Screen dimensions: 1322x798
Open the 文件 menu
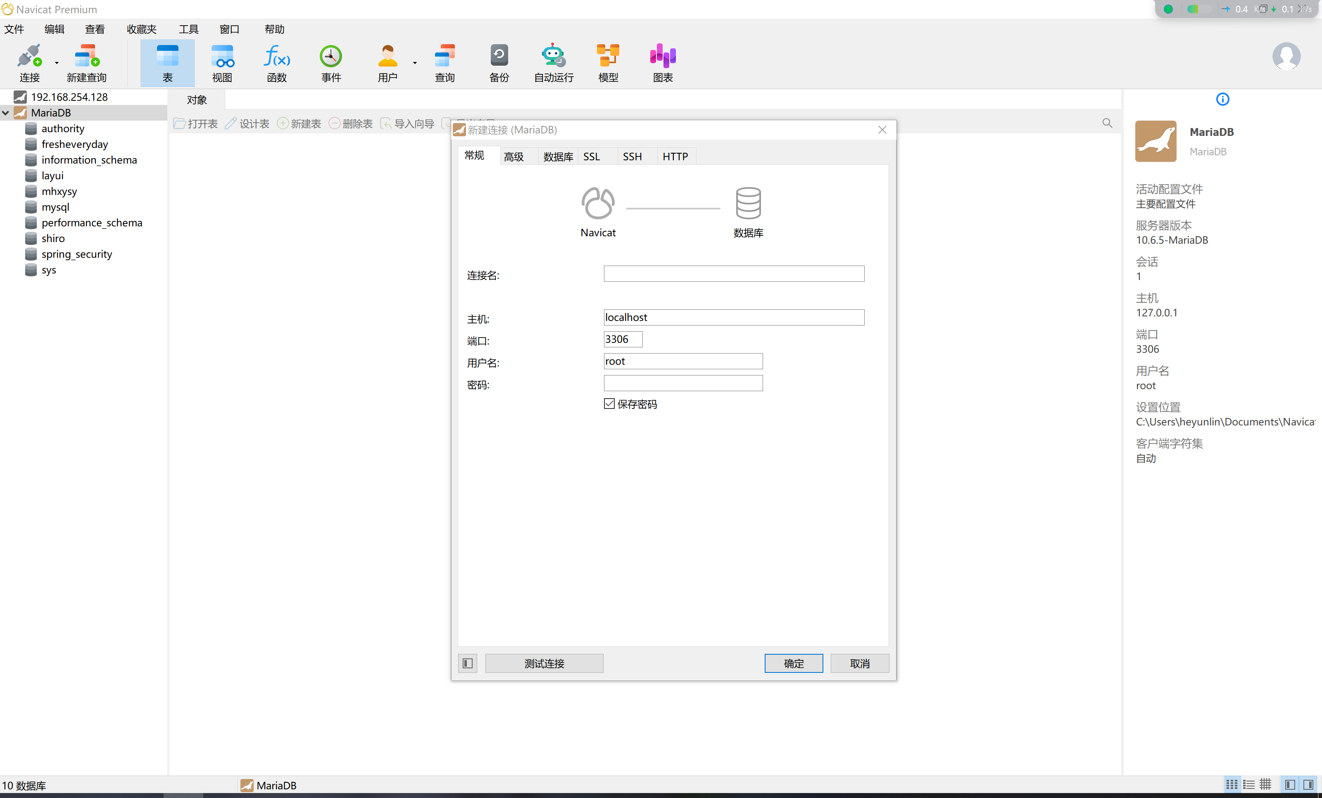click(14, 29)
